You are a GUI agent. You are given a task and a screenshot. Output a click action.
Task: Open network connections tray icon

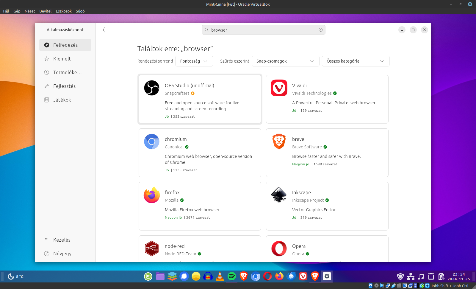click(x=411, y=276)
